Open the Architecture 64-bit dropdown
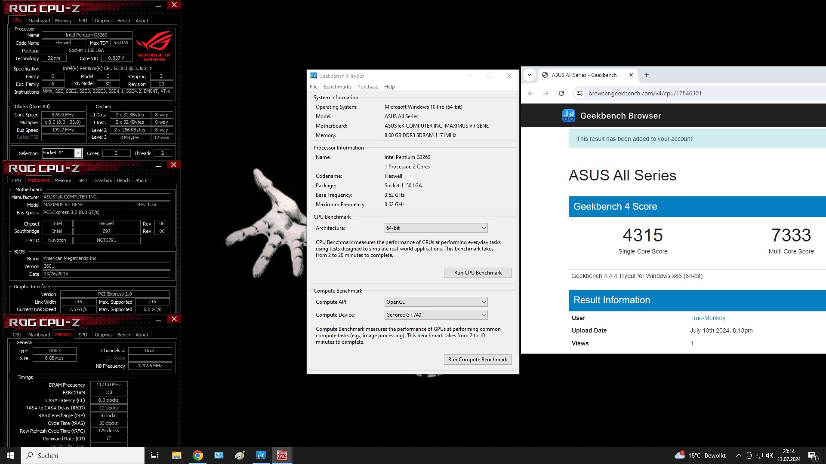826x464 pixels. [x=436, y=228]
